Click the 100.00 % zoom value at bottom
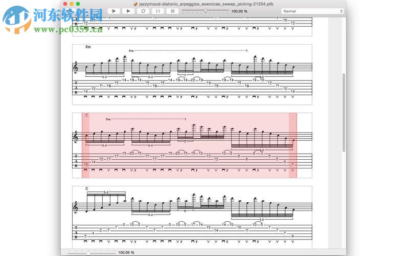Image resolution: width=409 pixels, height=256 pixels. point(126,252)
